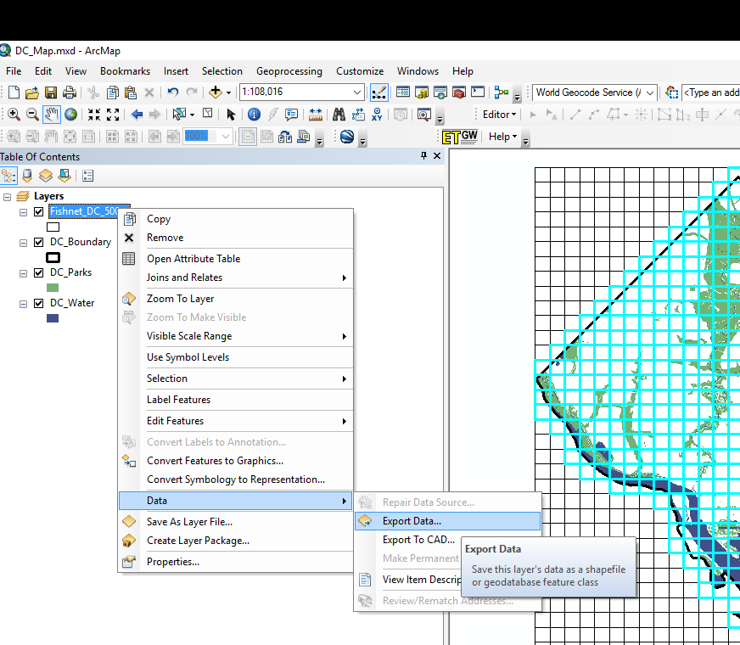Expand the Editor dropdown menu
Screen dimensions: 740x645
click(500, 115)
